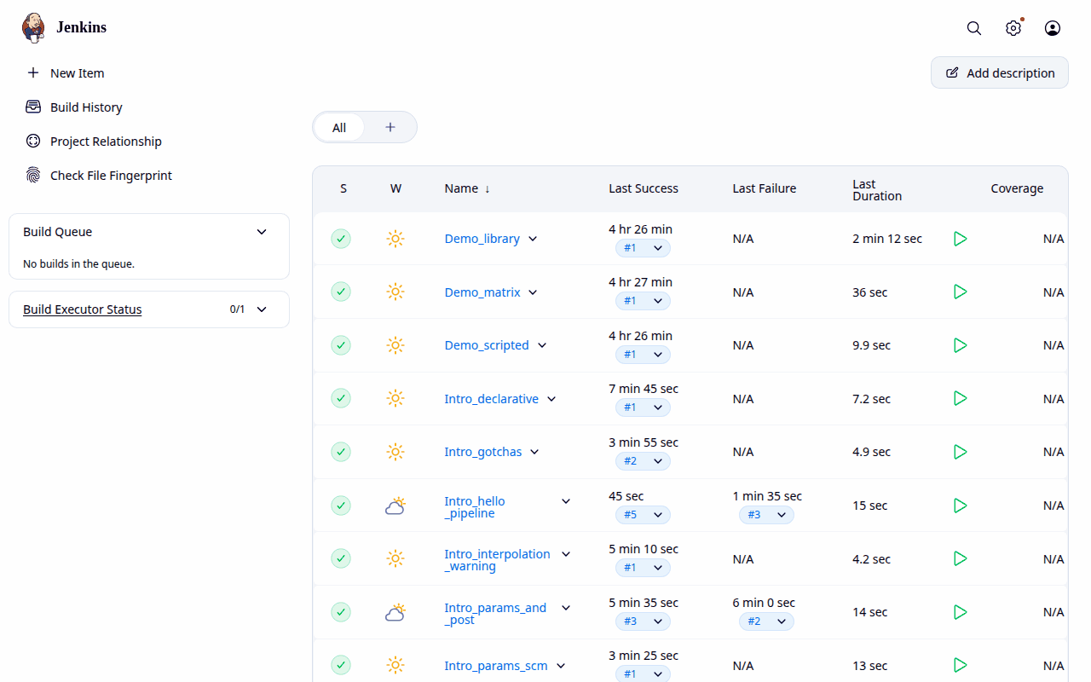Open Manage Jenkins gear icon

coord(1013,28)
